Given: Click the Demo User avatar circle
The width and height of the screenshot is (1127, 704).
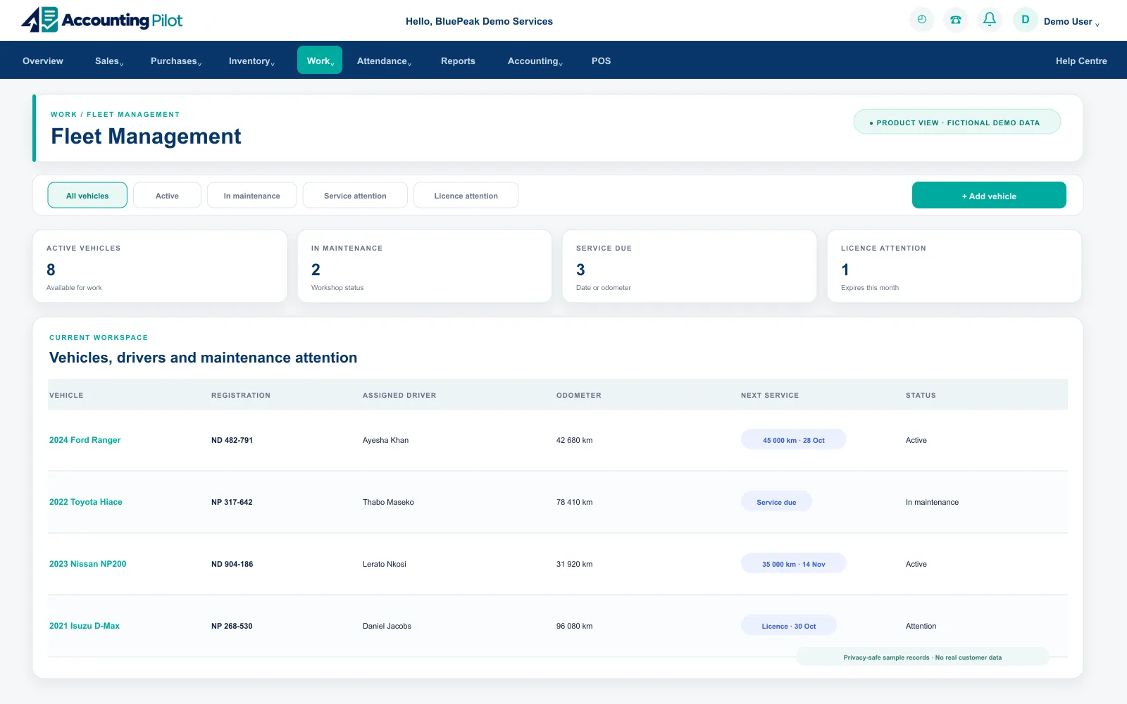Looking at the screenshot, I should pyautogui.click(x=1025, y=20).
